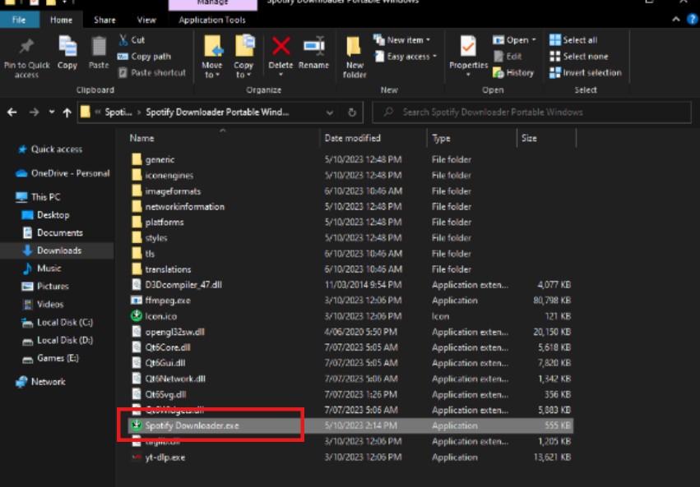Click the Manage contextual tab
This screenshot has height=487, width=700.
click(x=212, y=3)
